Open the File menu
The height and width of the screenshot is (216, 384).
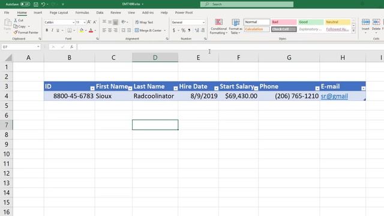(7, 13)
